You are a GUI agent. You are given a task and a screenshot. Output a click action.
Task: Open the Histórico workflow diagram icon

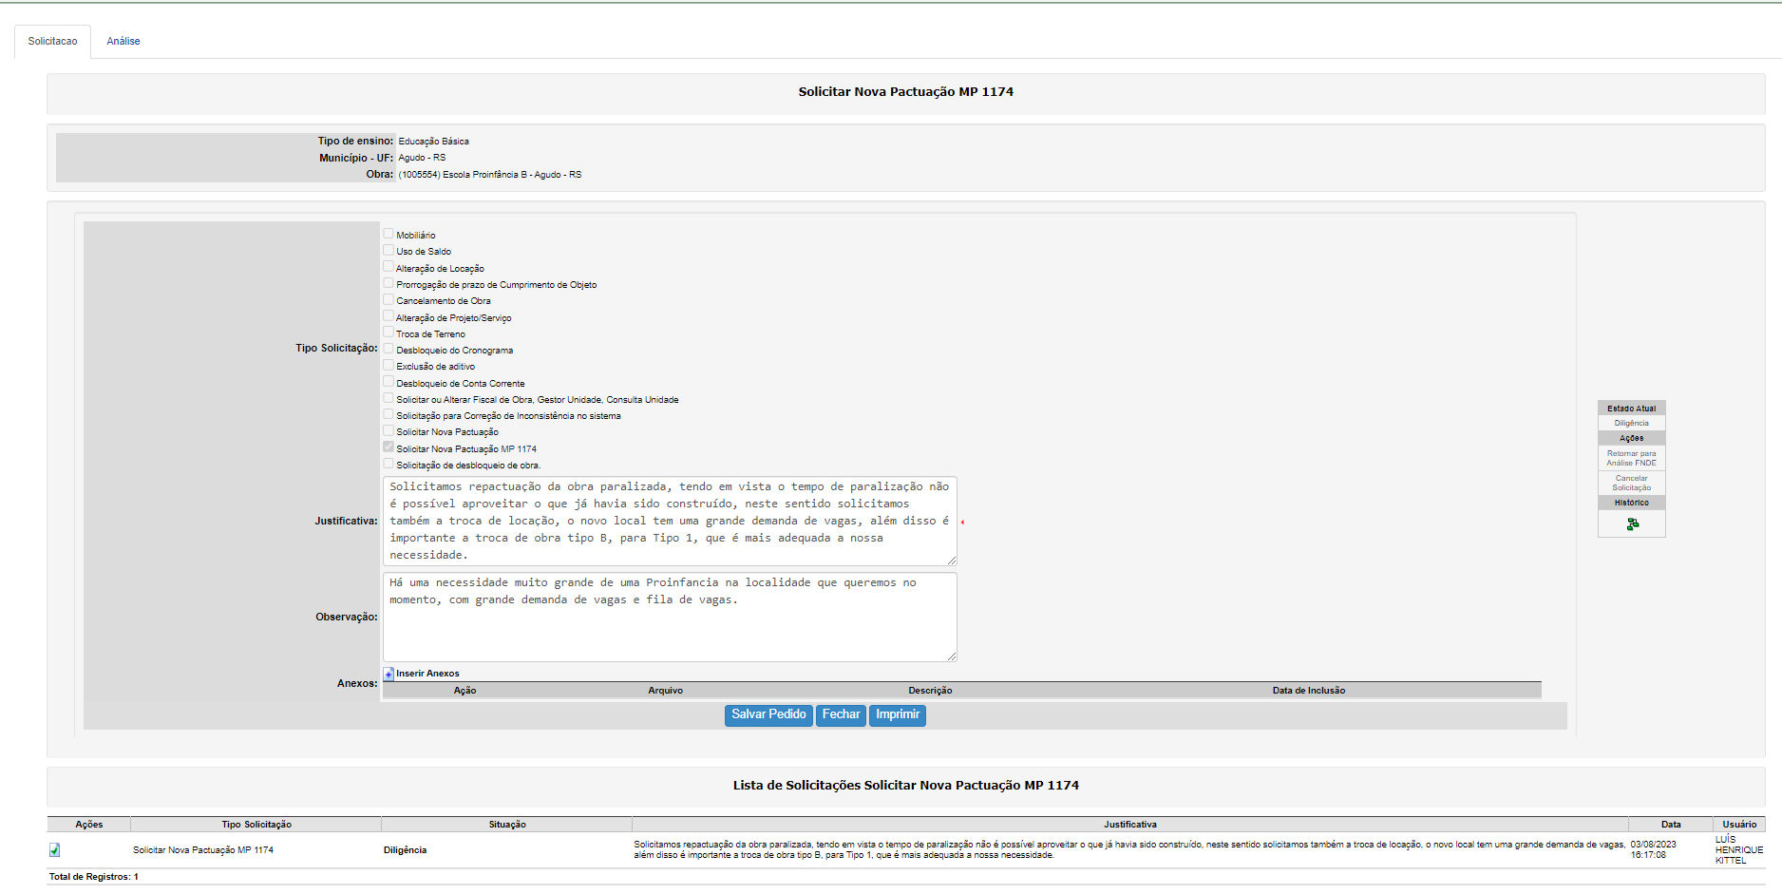(x=1632, y=524)
